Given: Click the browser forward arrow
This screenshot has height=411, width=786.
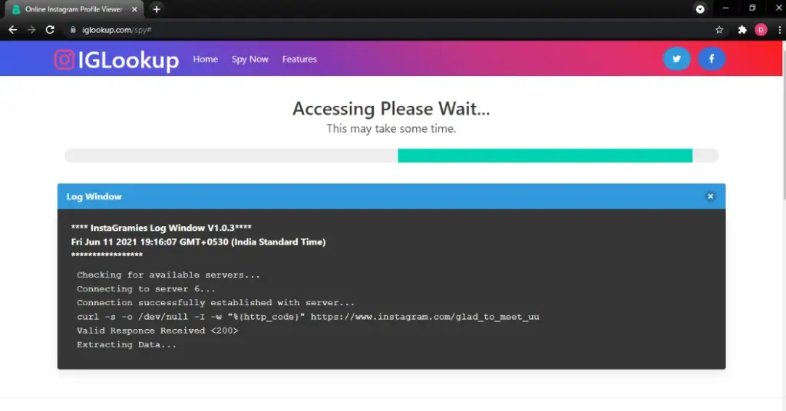Looking at the screenshot, I should [x=31, y=30].
